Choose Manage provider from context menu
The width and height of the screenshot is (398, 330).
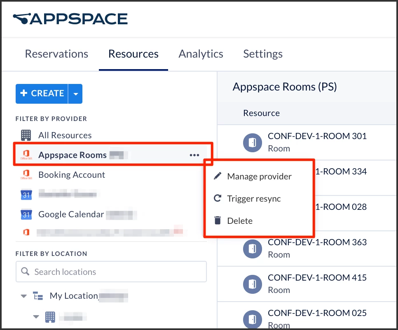point(259,177)
